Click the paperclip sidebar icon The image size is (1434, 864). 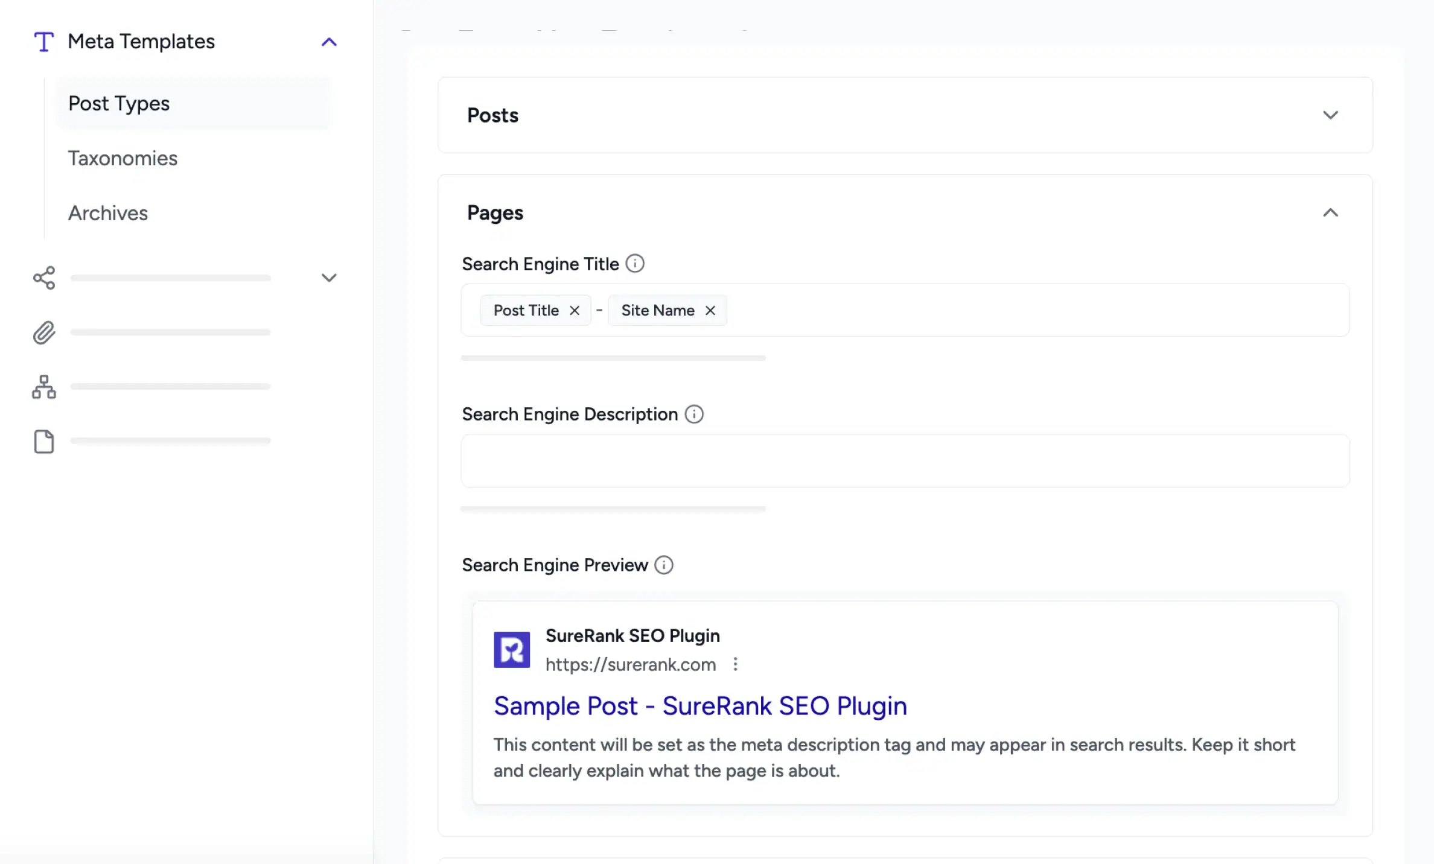[44, 332]
